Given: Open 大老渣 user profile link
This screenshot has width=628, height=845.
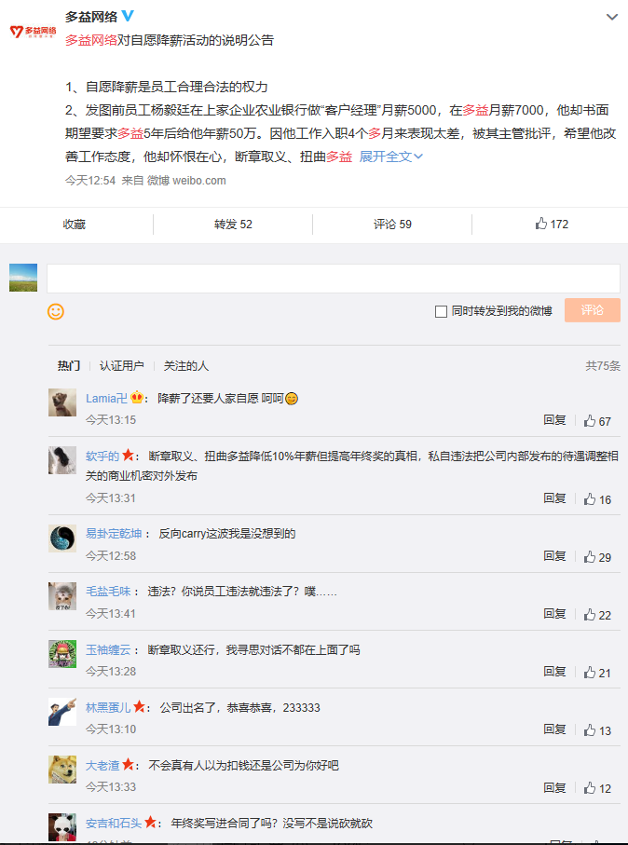Looking at the screenshot, I should coord(102,765).
